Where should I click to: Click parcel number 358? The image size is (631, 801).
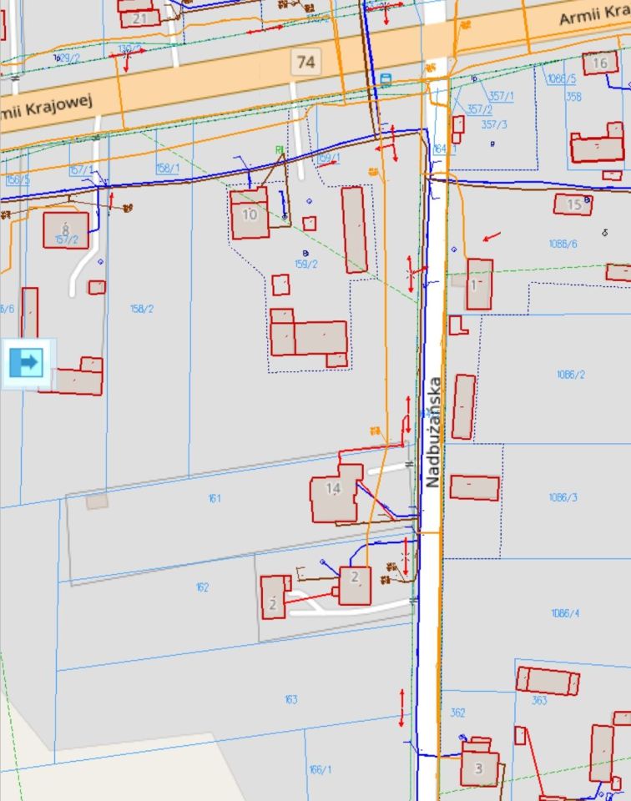[573, 96]
